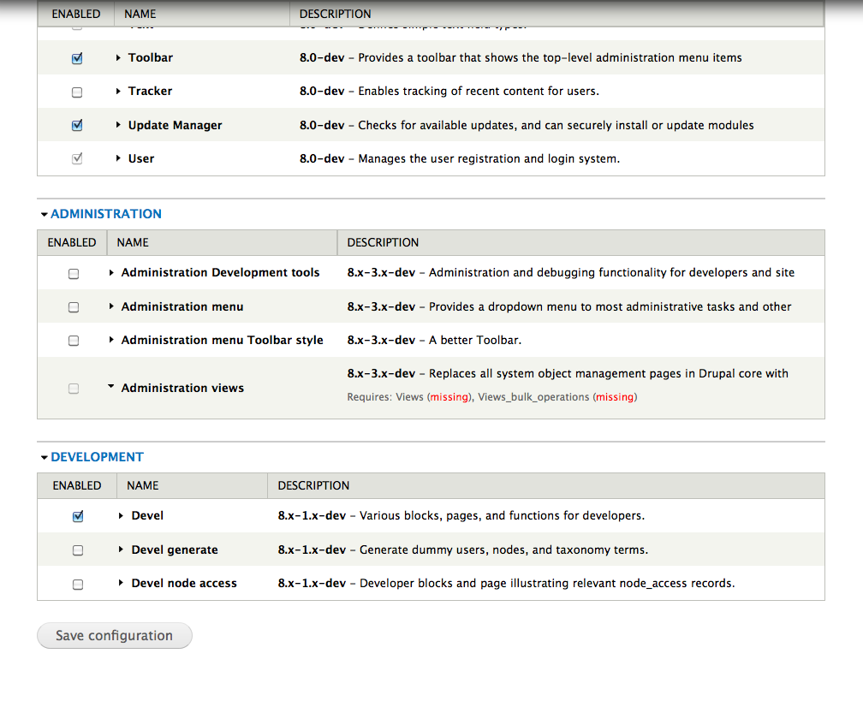The image size is (863, 707).
Task: Enable Administration Development tools checkbox
Action: (x=74, y=273)
